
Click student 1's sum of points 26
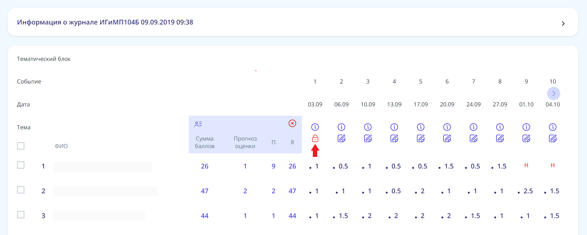[205, 166]
